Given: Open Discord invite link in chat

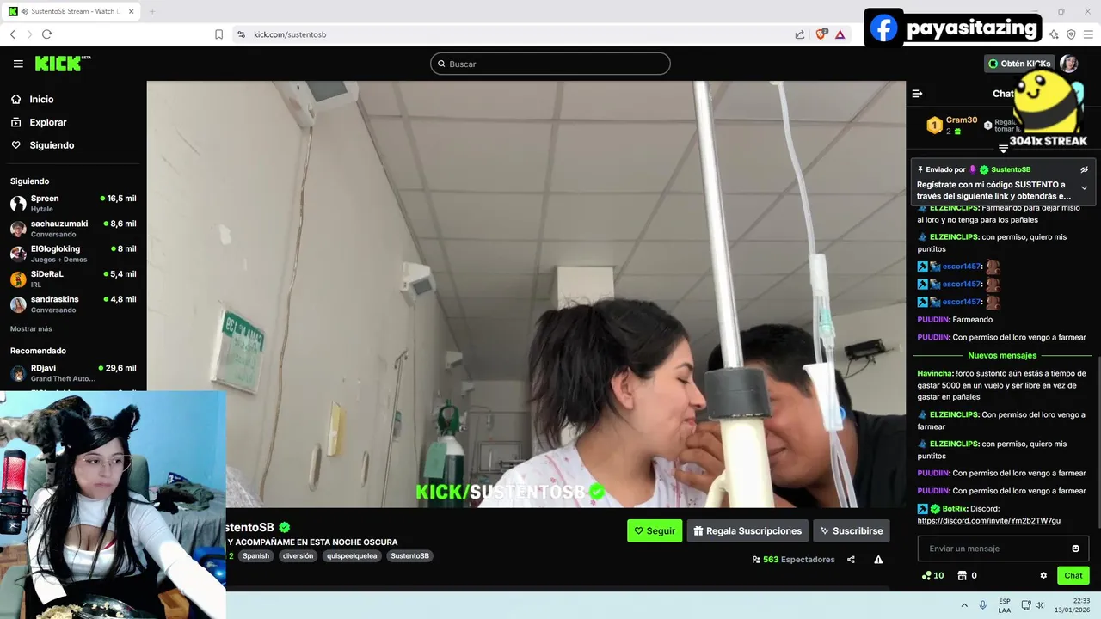Looking at the screenshot, I should (988, 521).
